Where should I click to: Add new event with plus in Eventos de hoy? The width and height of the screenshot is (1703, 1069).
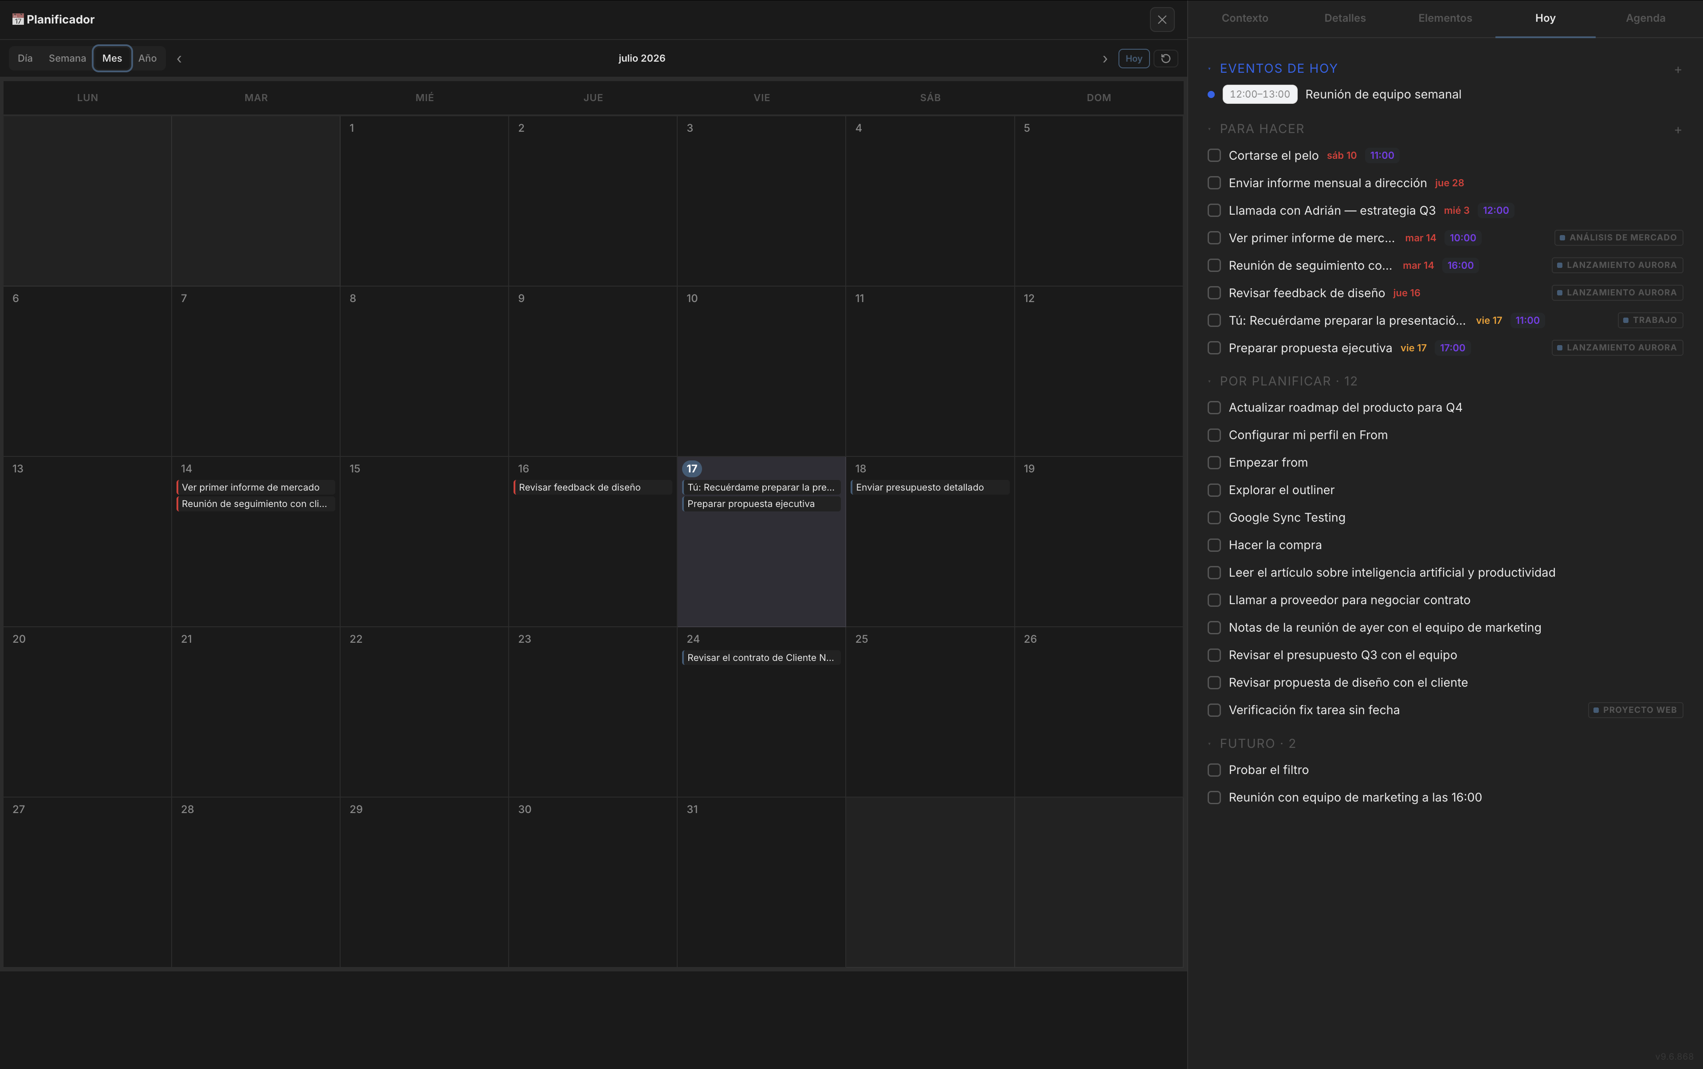click(x=1678, y=69)
